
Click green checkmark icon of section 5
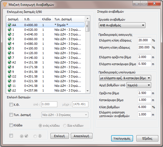pyautogui.click(x=10, y=48)
